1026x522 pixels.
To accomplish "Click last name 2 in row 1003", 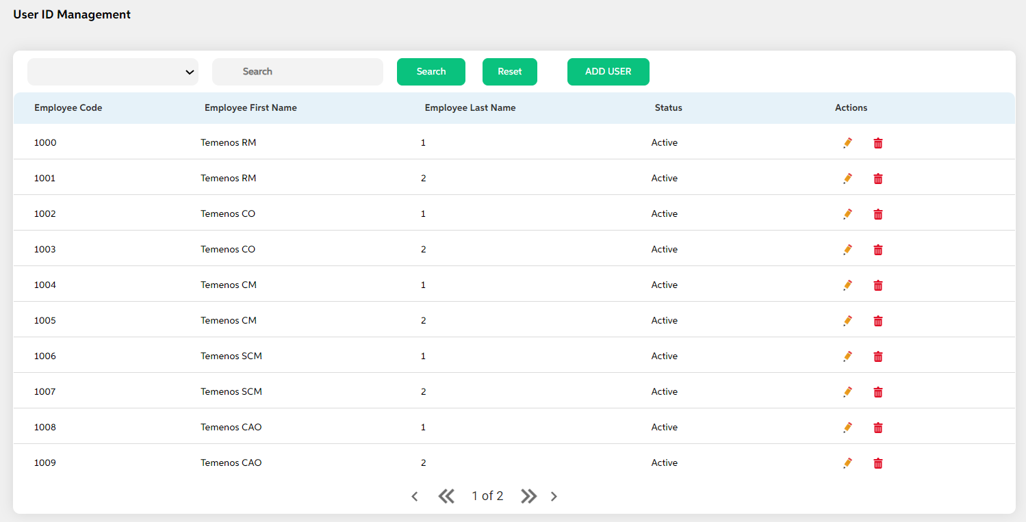I will 424,249.
